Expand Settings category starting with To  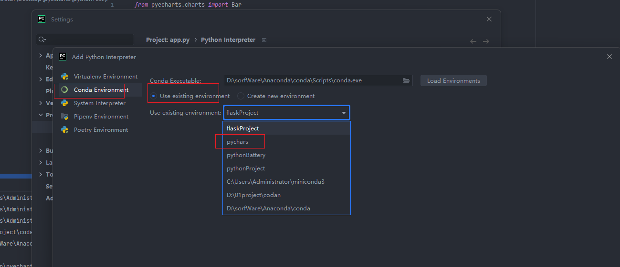(x=41, y=175)
